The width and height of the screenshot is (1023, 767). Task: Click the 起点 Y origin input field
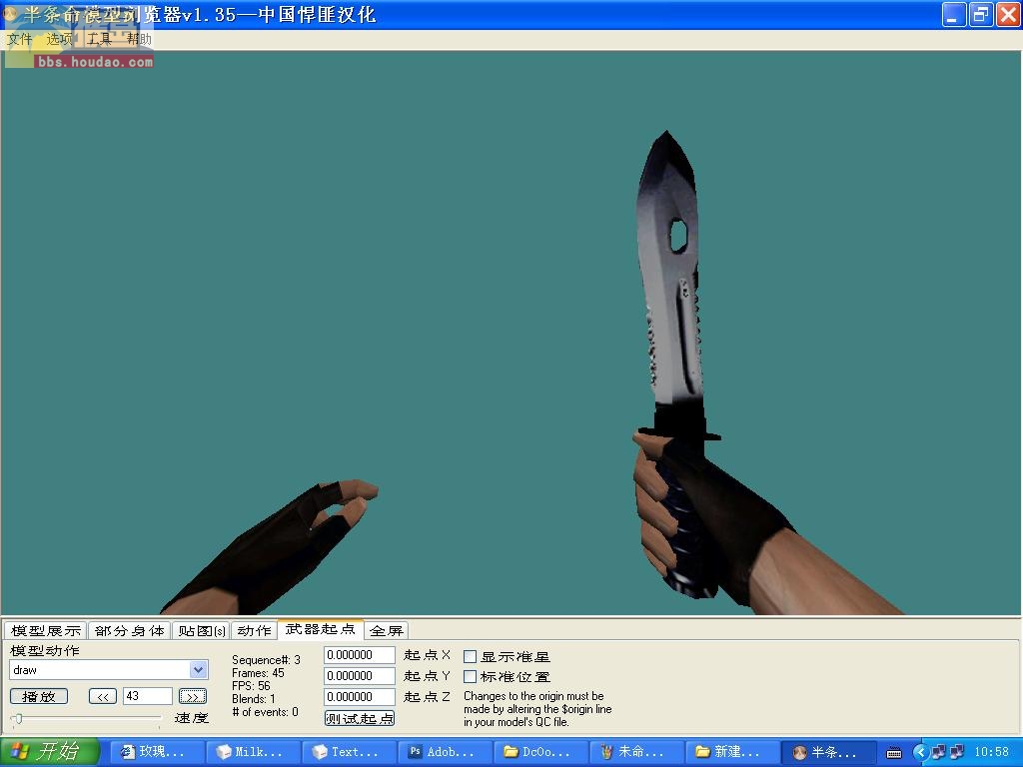coord(360,676)
